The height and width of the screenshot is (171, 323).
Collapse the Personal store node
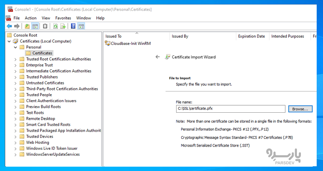[15, 47]
